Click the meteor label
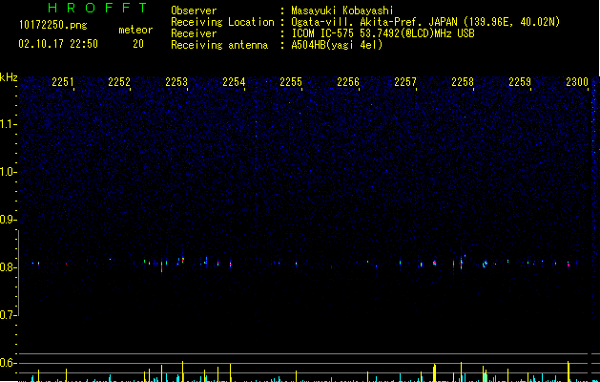 tap(135, 30)
